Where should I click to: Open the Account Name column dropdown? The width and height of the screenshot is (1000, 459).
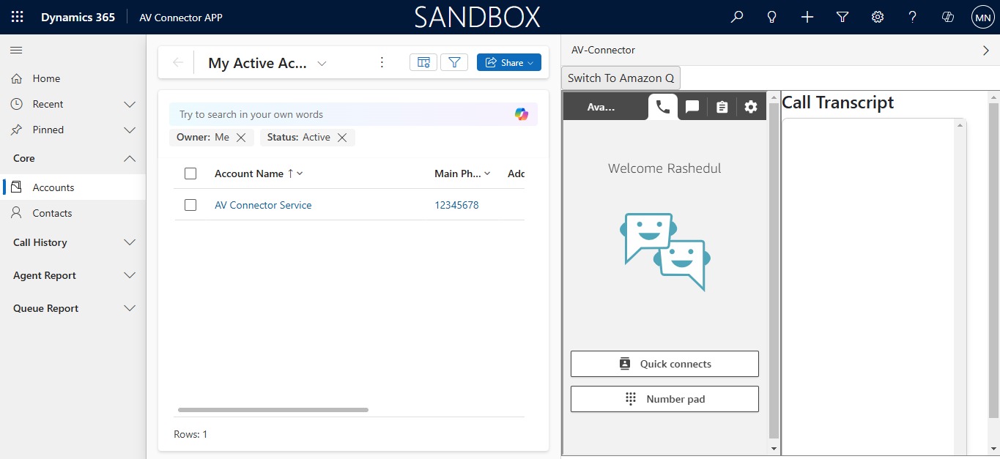point(300,173)
